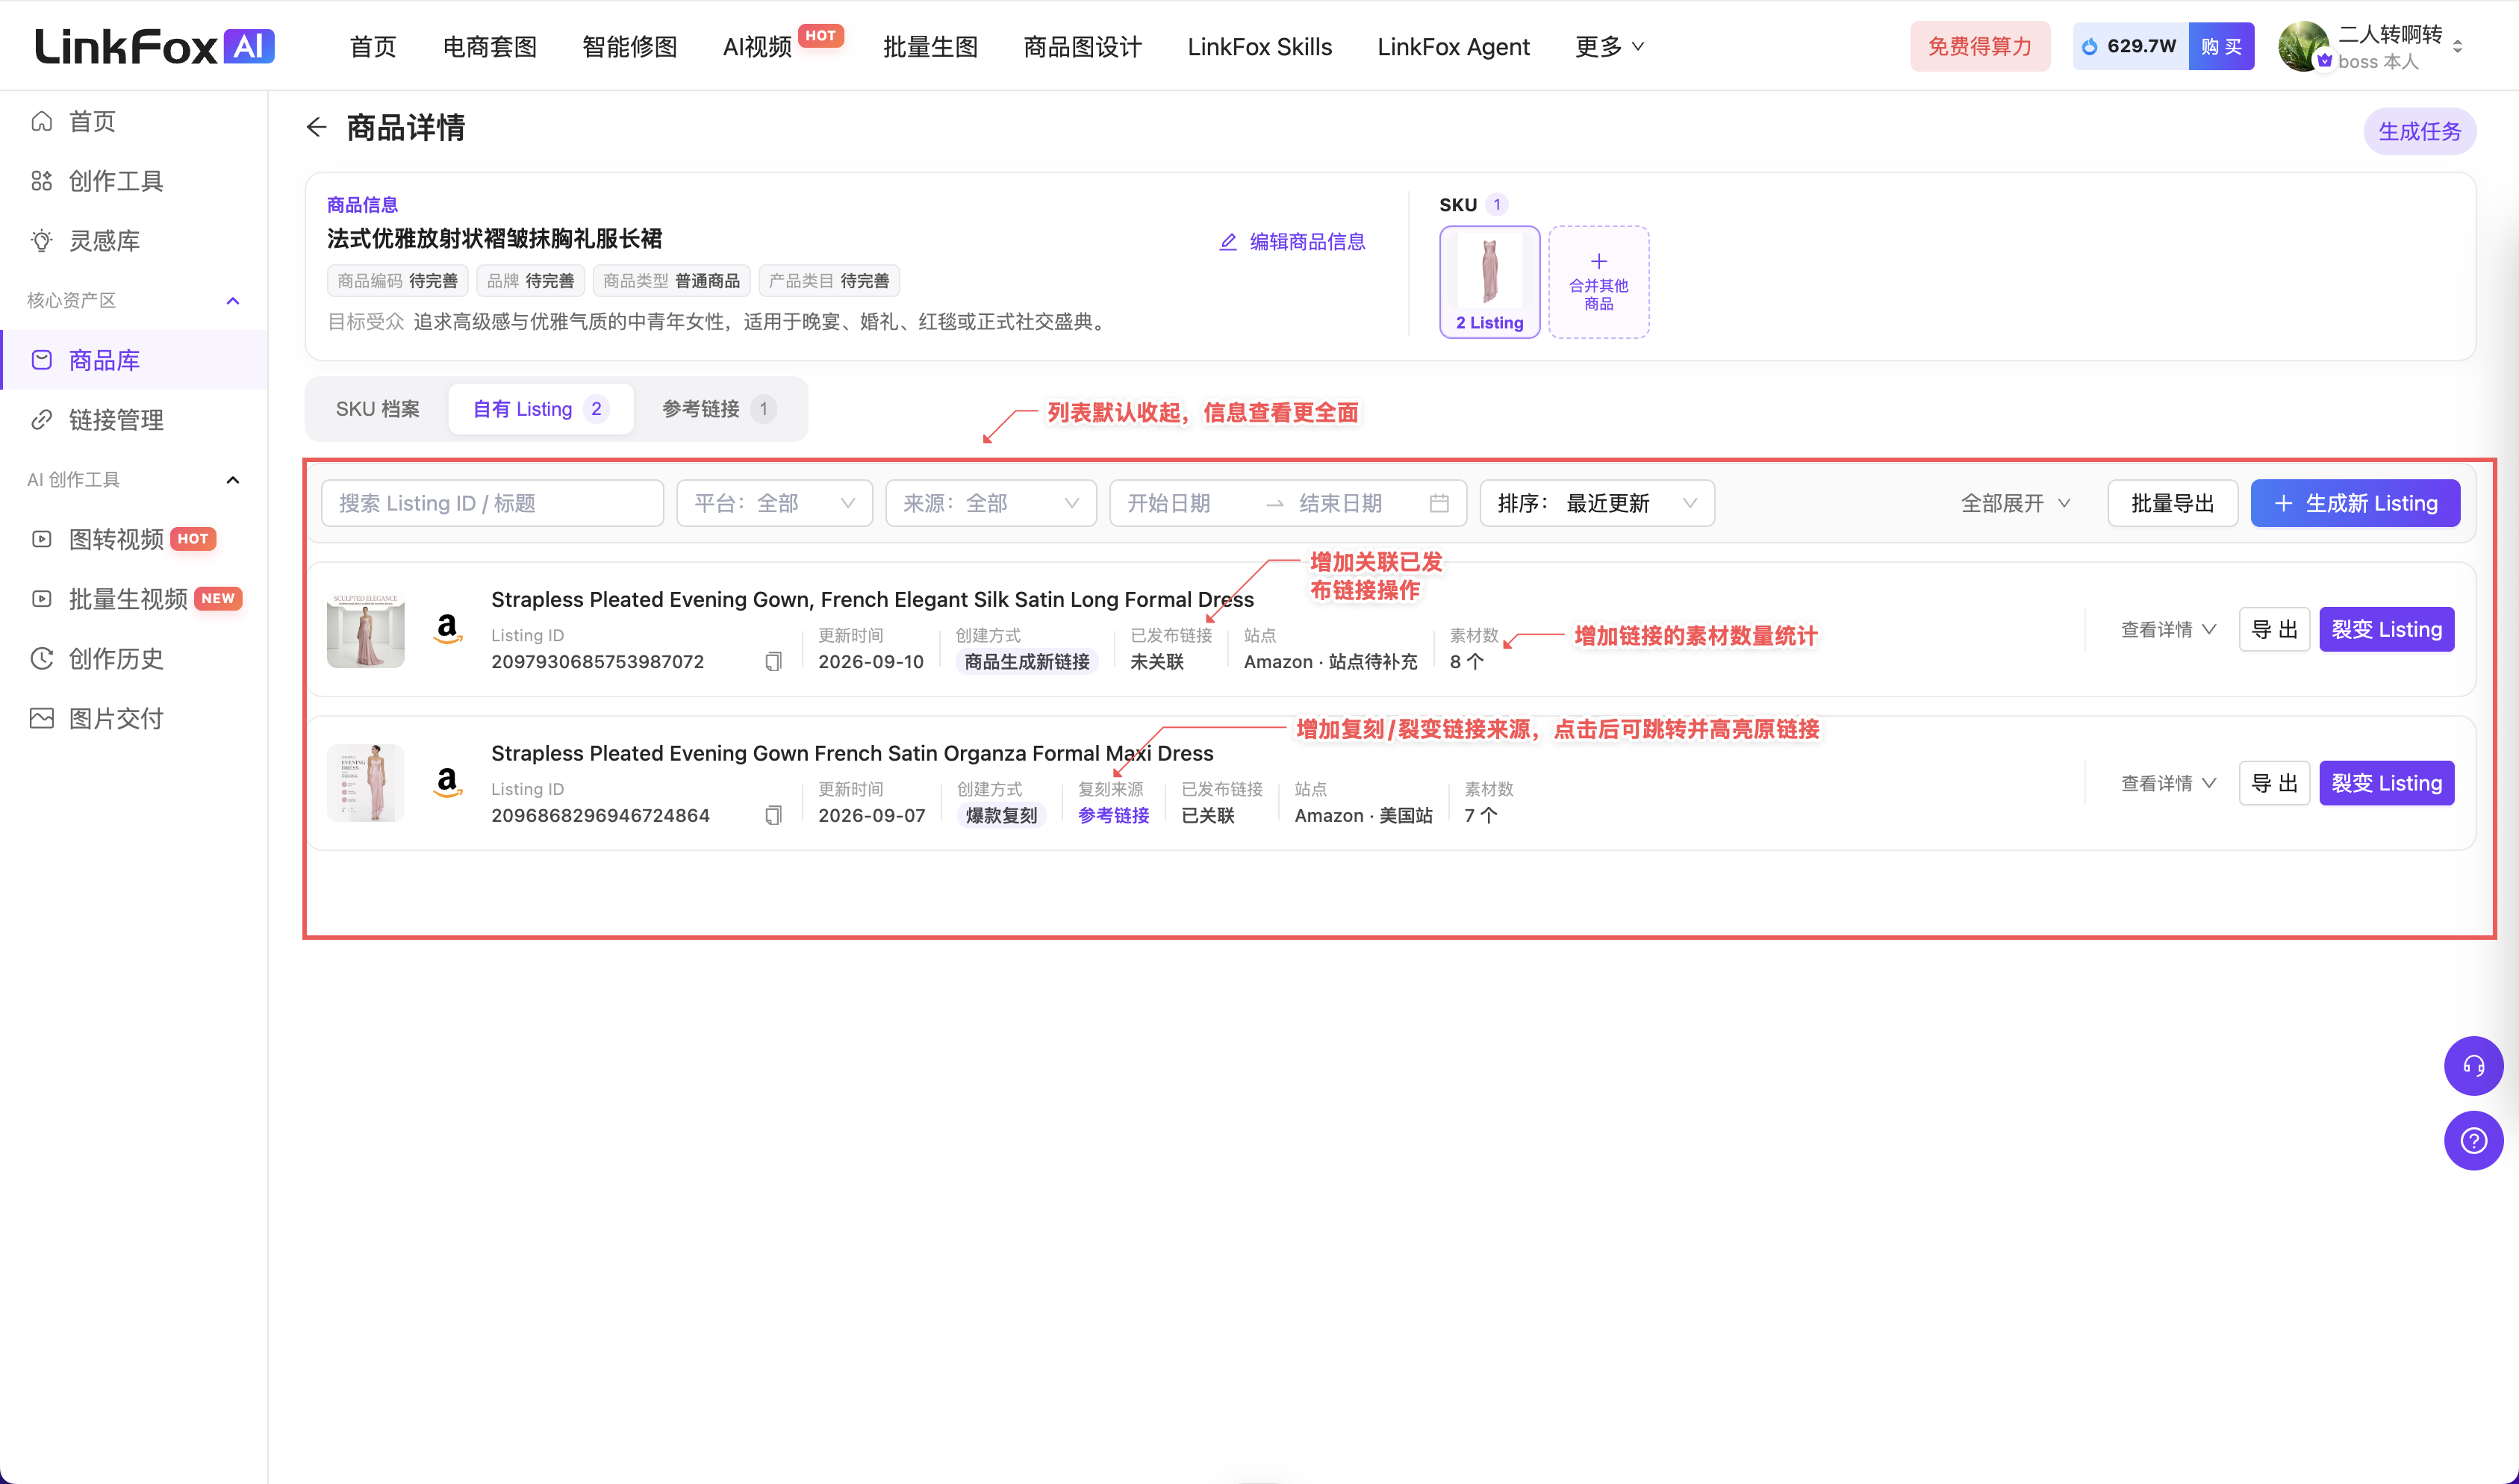The width and height of the screenshot is (2519, 1484).
Task: Select the SKU thumbnail showing 2 Listing
Action: point(1489,282)
